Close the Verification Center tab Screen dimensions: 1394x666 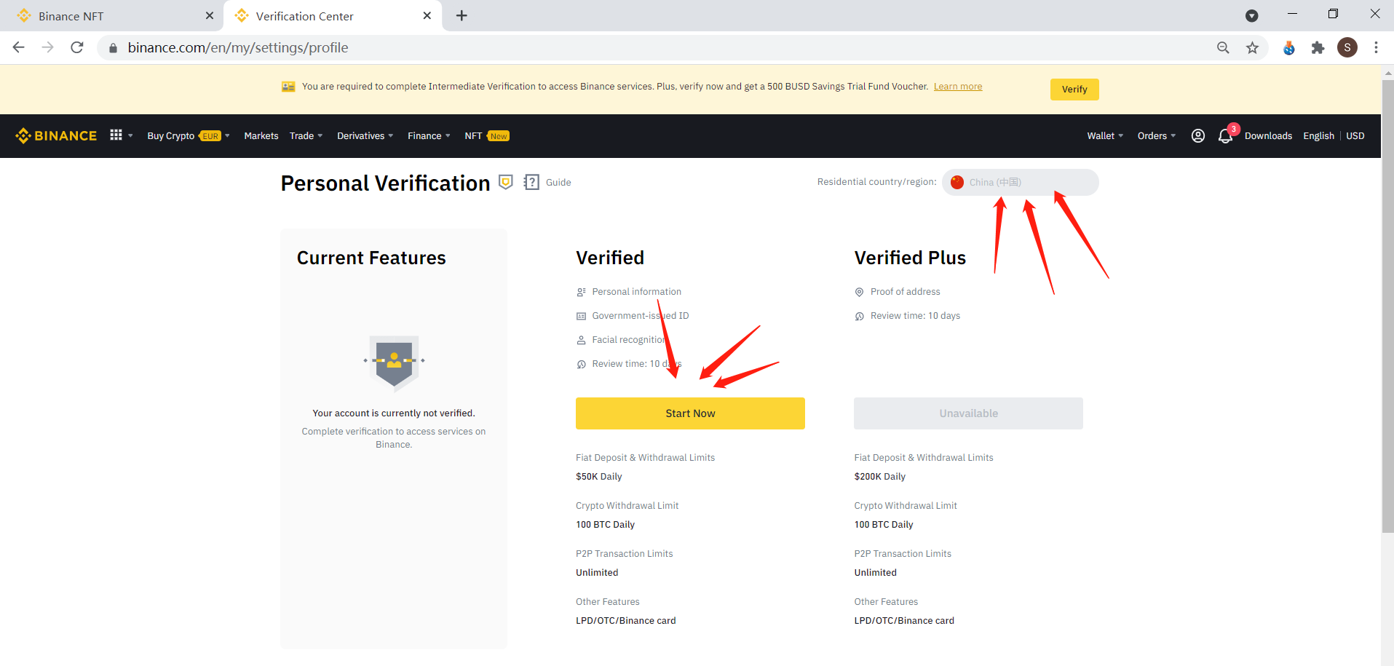(427, 15)
